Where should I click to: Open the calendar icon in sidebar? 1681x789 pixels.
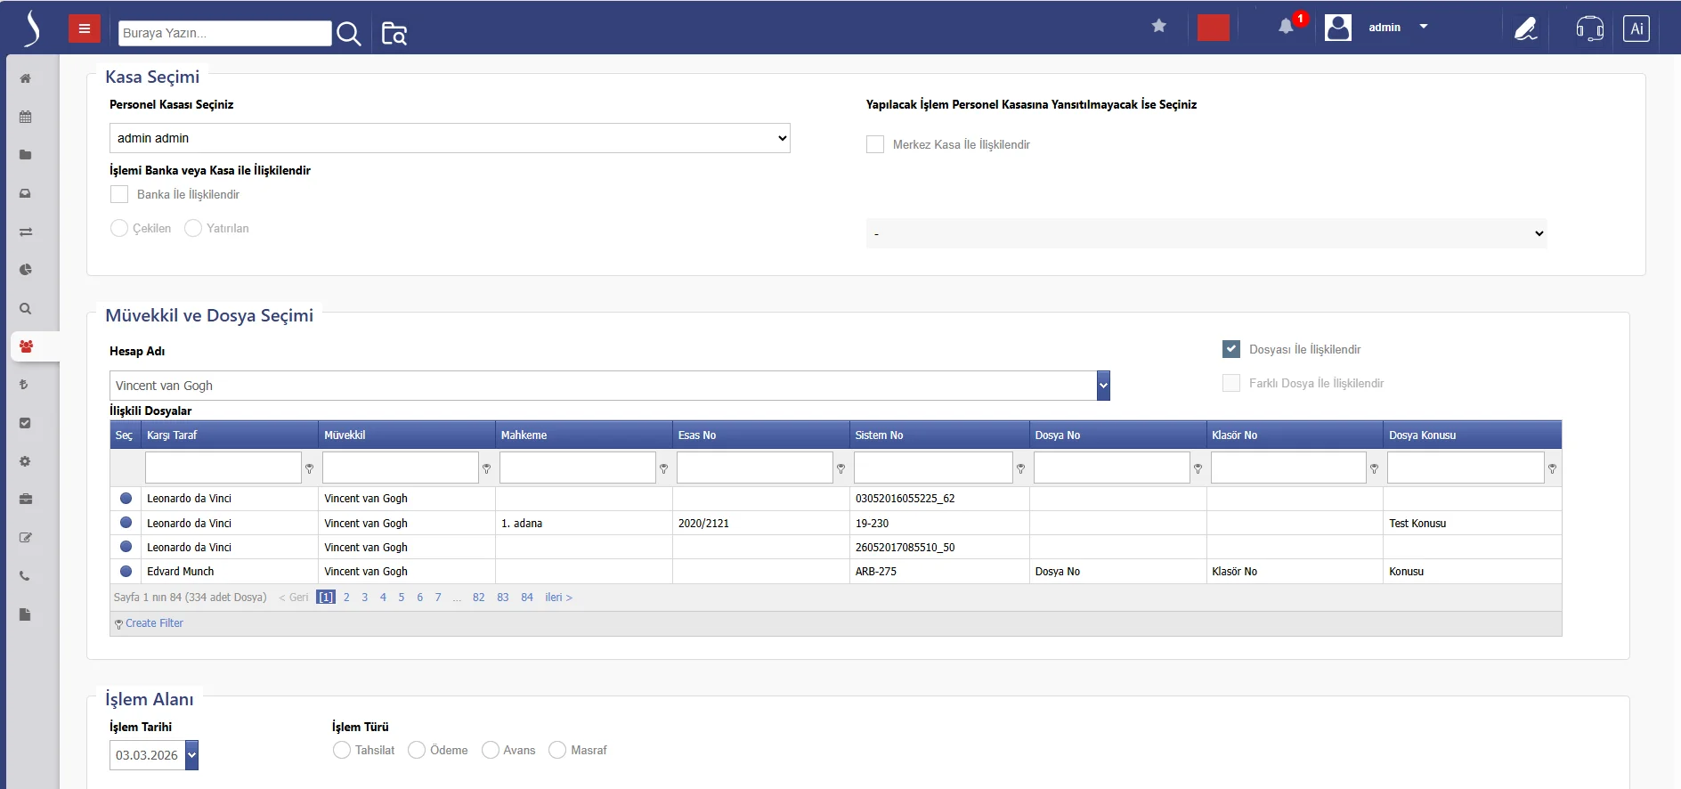point(26,117)
